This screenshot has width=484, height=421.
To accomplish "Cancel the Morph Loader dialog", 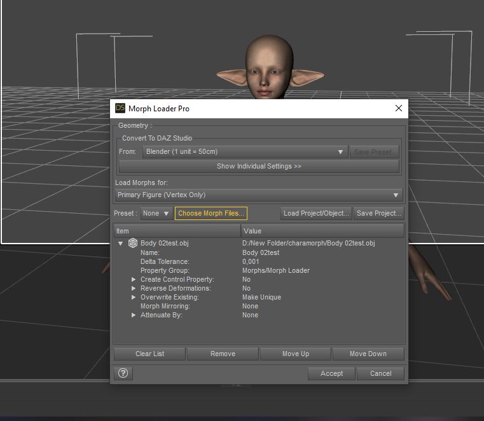I will pos(380,373).
